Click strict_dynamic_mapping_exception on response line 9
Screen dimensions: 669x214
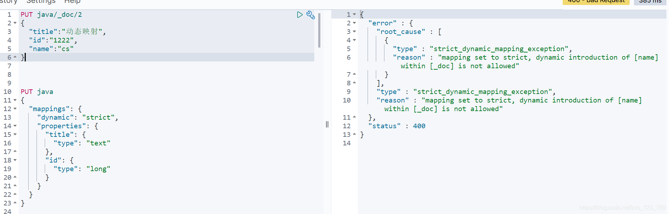[483, 92]
